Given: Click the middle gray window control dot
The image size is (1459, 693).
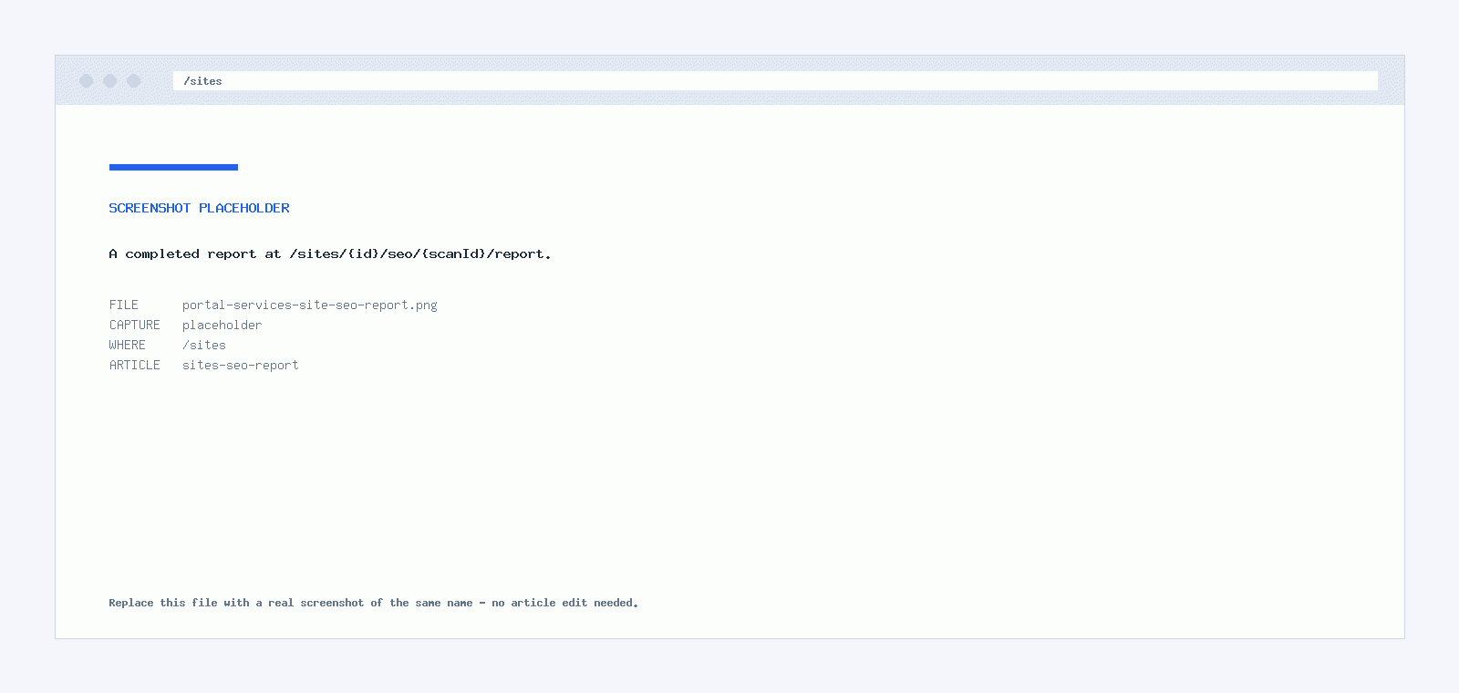Looking at the screenshot, I should [x=110, y=81].
